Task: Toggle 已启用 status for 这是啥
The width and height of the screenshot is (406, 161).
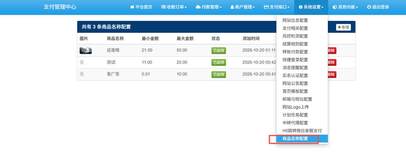Action: click(219, 50)
